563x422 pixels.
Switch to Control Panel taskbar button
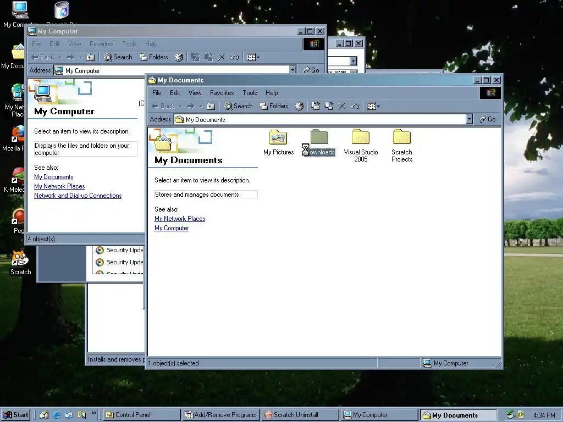[141, 415]
